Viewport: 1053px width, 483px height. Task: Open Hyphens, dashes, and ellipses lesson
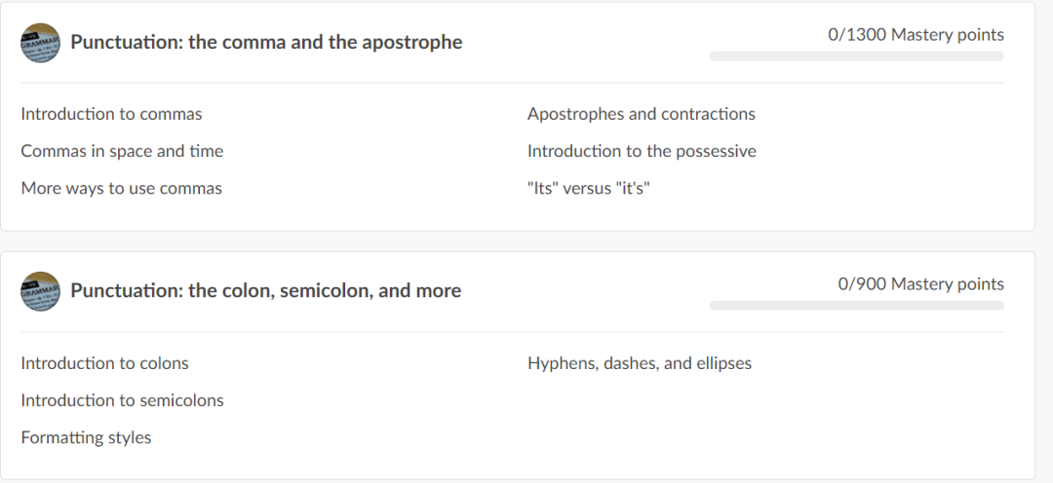click(639, 363)
